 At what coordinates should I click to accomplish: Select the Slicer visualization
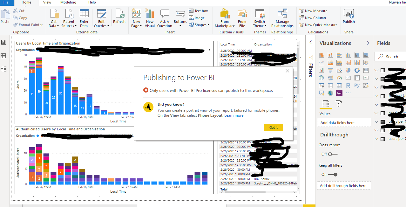click(x=321, y=86)
